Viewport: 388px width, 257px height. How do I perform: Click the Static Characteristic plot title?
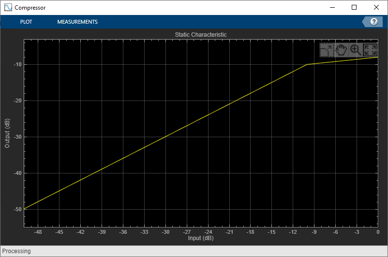tap(201, 35)
